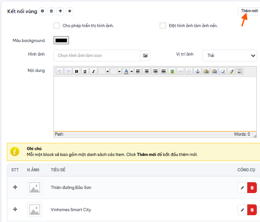The height and width of the screenshot is (222, 260).
Task: Toggle Bold formatting in editor
Action: [x=76, y=71]
